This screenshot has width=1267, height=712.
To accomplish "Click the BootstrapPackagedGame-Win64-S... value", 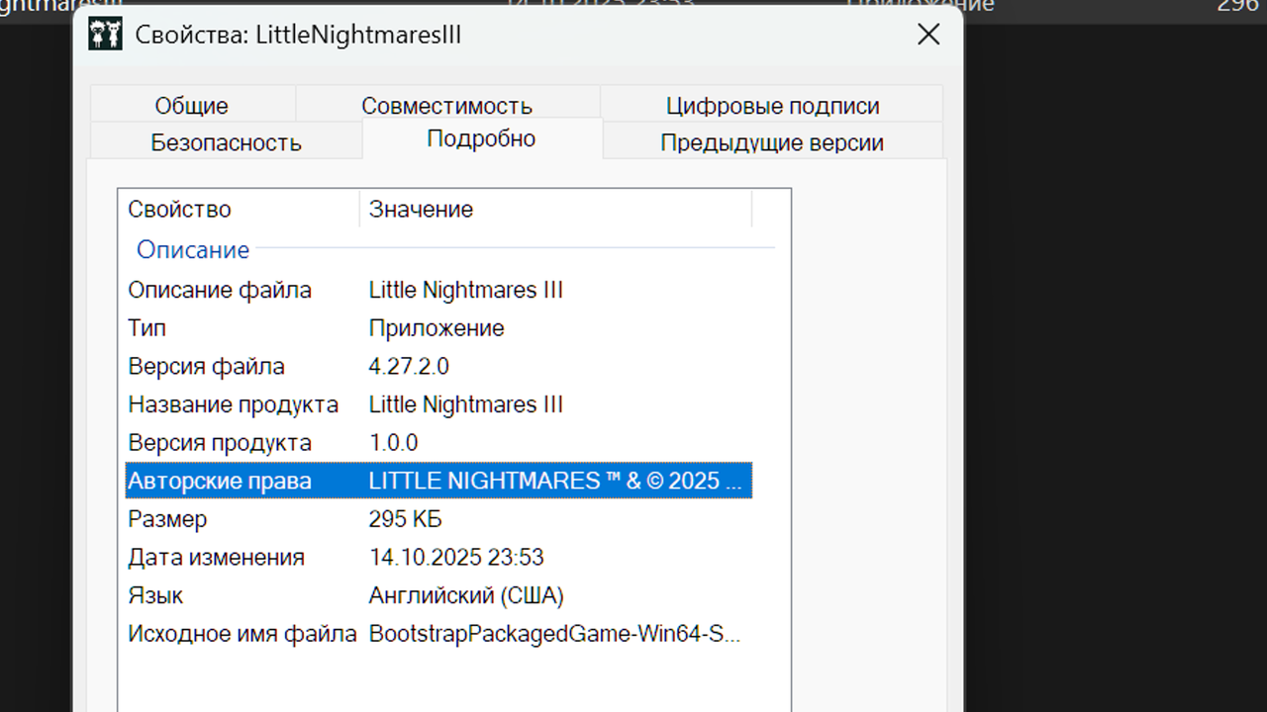I will tap(554, 634).
